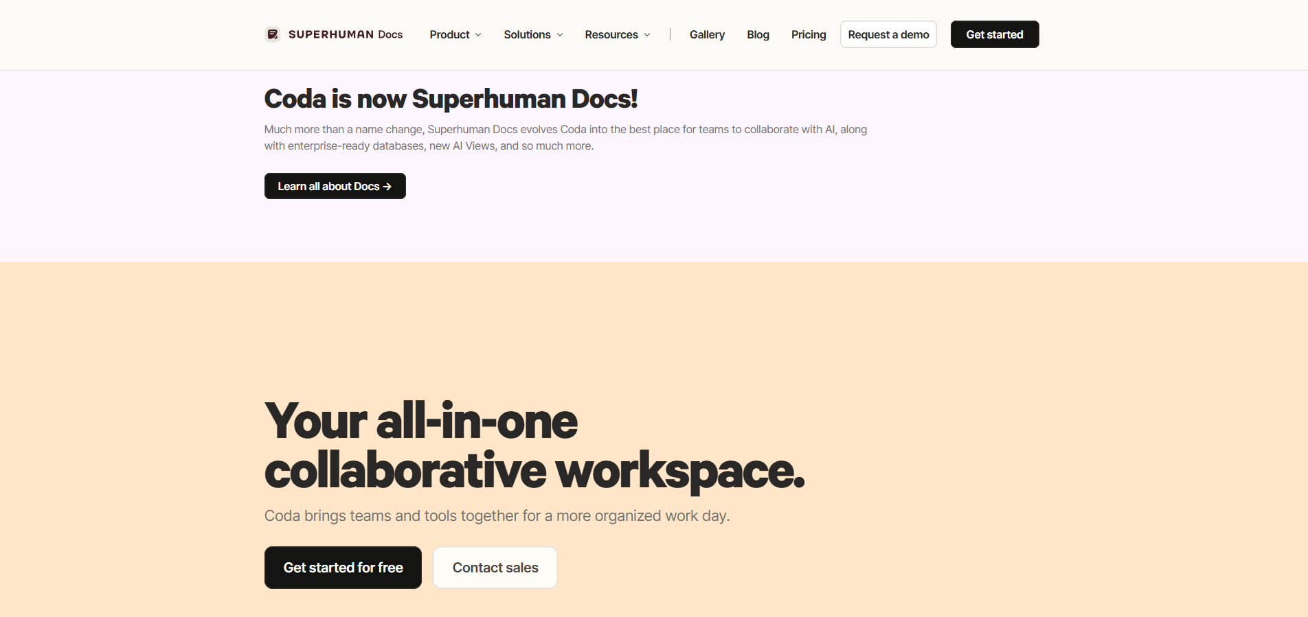Click Get started in the header
The width and height of the screenshot is (1308, 617).
[995, 34]
